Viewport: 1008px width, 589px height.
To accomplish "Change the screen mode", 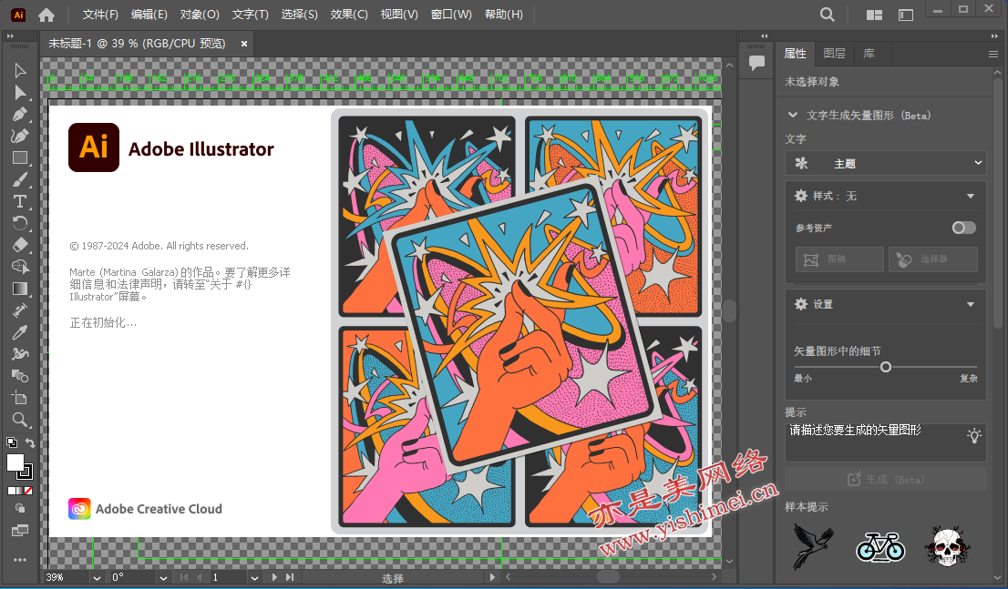I will pos(20,531).
